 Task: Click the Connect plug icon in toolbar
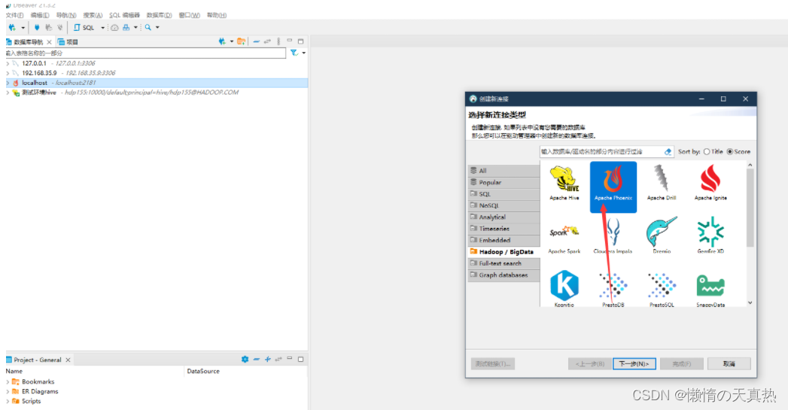[37, 28]
